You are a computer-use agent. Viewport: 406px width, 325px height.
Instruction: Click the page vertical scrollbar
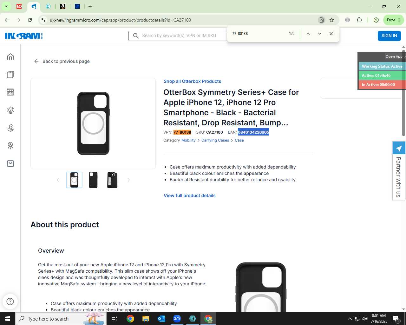pyautogui.click(x=403, y=93)
